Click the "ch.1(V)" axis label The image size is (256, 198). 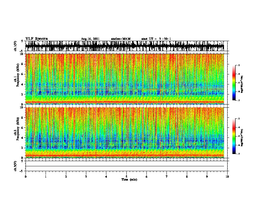pyautogui.click(x=16, y=46)
